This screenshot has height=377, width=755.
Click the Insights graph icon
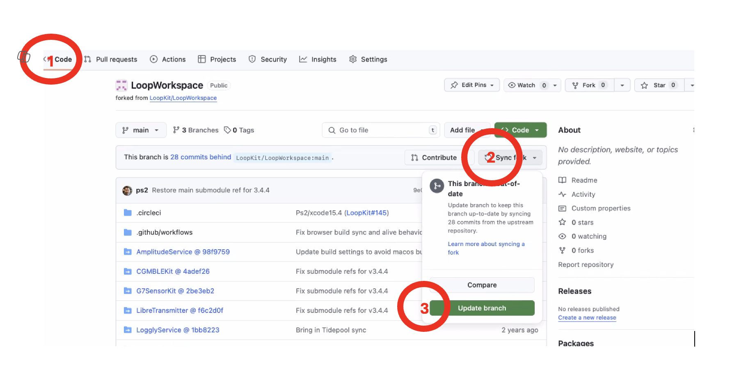303,59
